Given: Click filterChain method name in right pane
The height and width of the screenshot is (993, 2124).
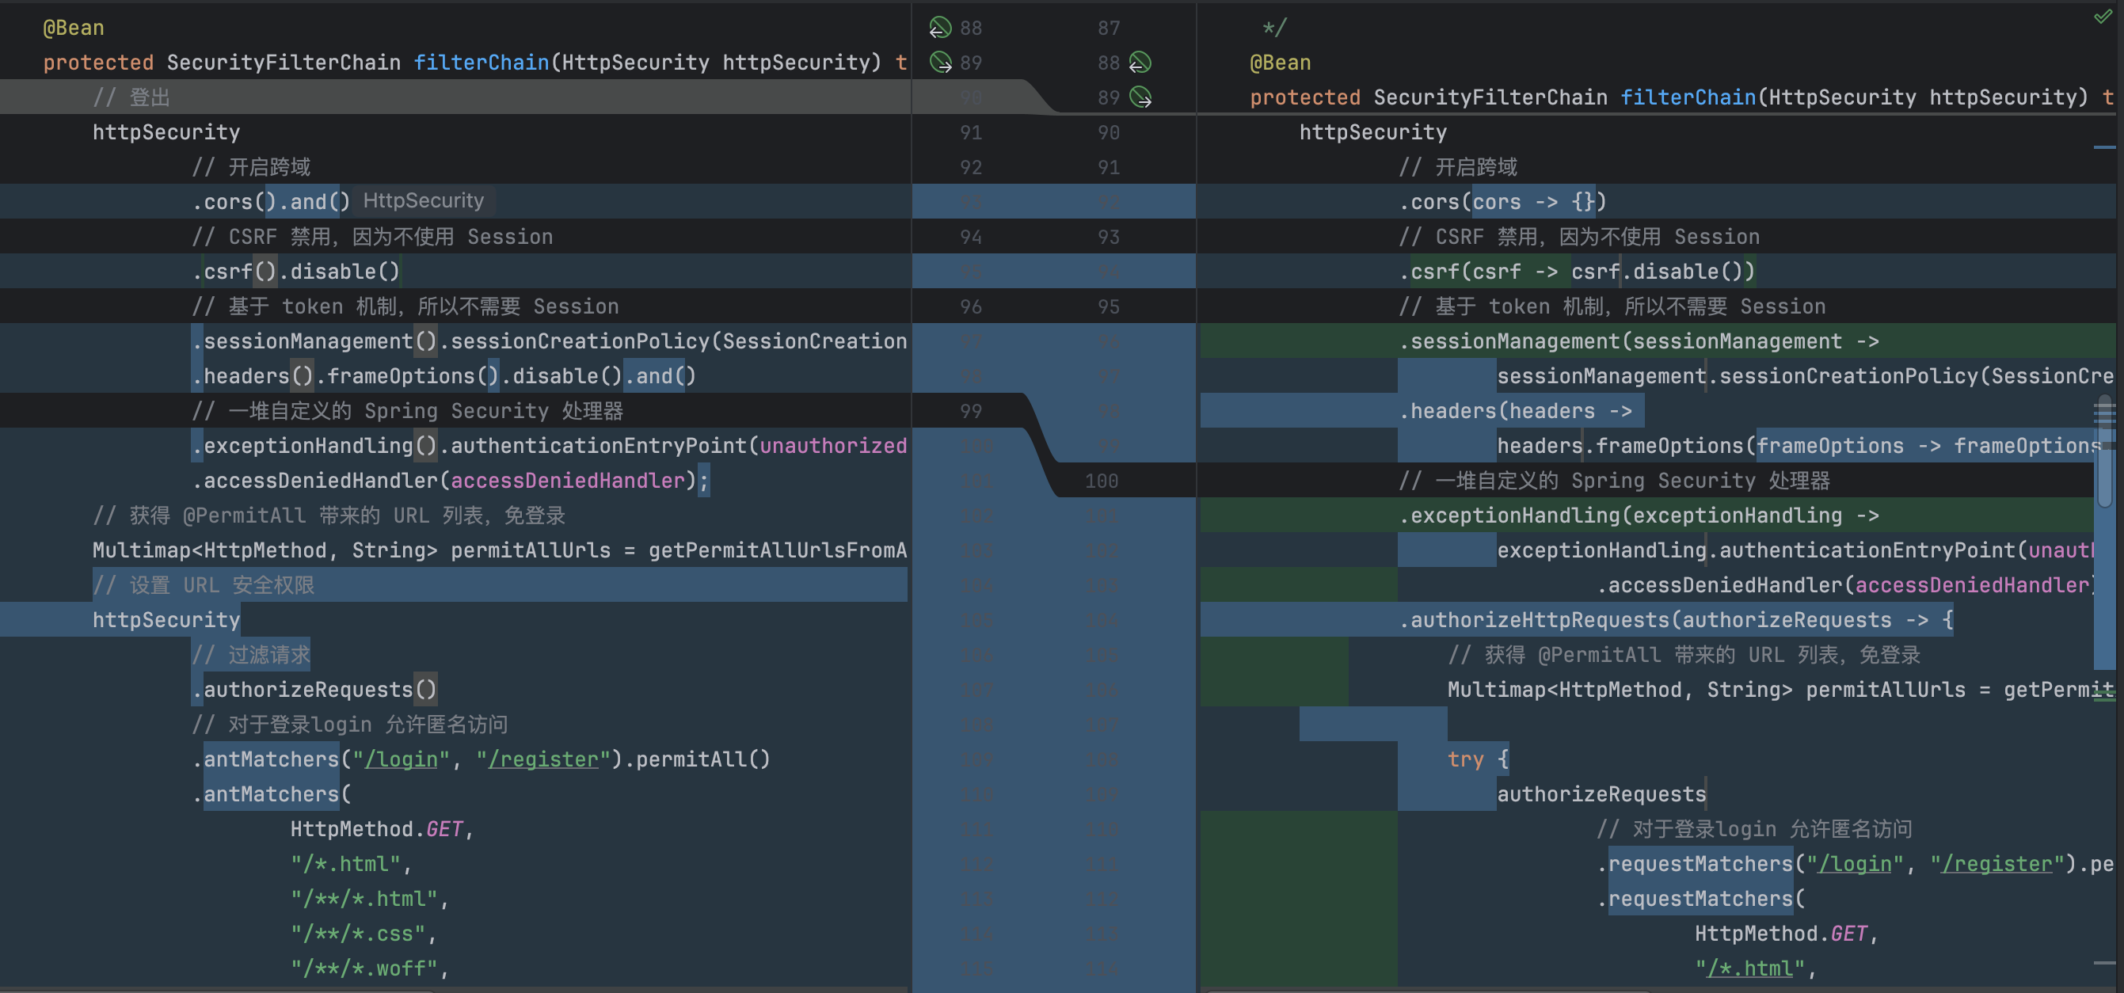Looking at the screenshot, I should click(x=1688, y=97).
